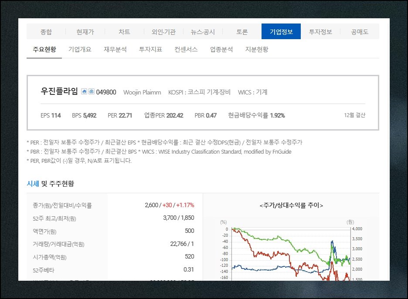Click the market cap value 520
408x299 pixels.
(190, 256)
